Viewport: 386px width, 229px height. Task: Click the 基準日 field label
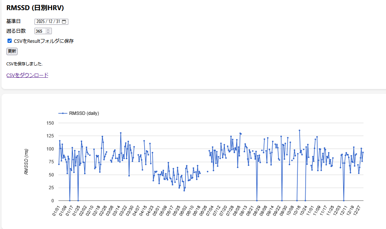coord(14,21)
